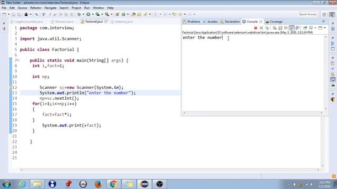Open the Debug button dropdown arrow
The width and height of the screenshot is (337, 189).
click(x=83, y=14)
